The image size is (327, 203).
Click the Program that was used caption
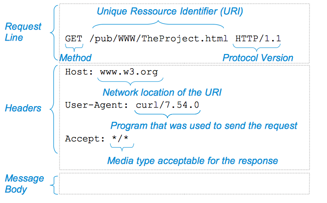204,126
